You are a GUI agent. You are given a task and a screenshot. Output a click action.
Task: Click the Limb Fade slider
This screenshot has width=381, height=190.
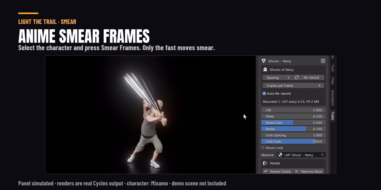tap(293, 141)
